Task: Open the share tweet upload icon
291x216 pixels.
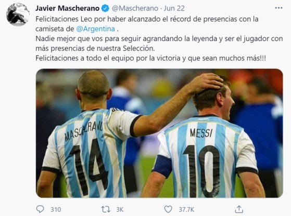Action: (239, 209)
